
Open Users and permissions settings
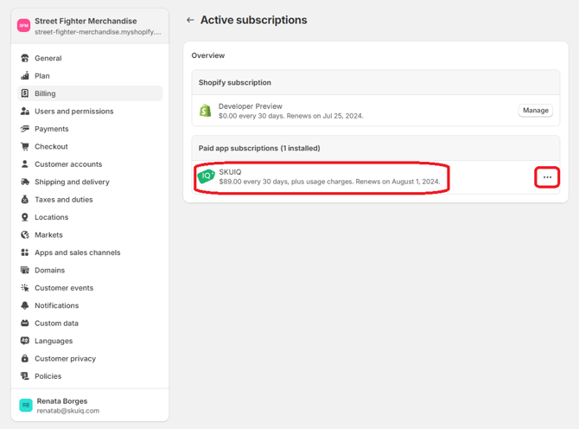90,112
